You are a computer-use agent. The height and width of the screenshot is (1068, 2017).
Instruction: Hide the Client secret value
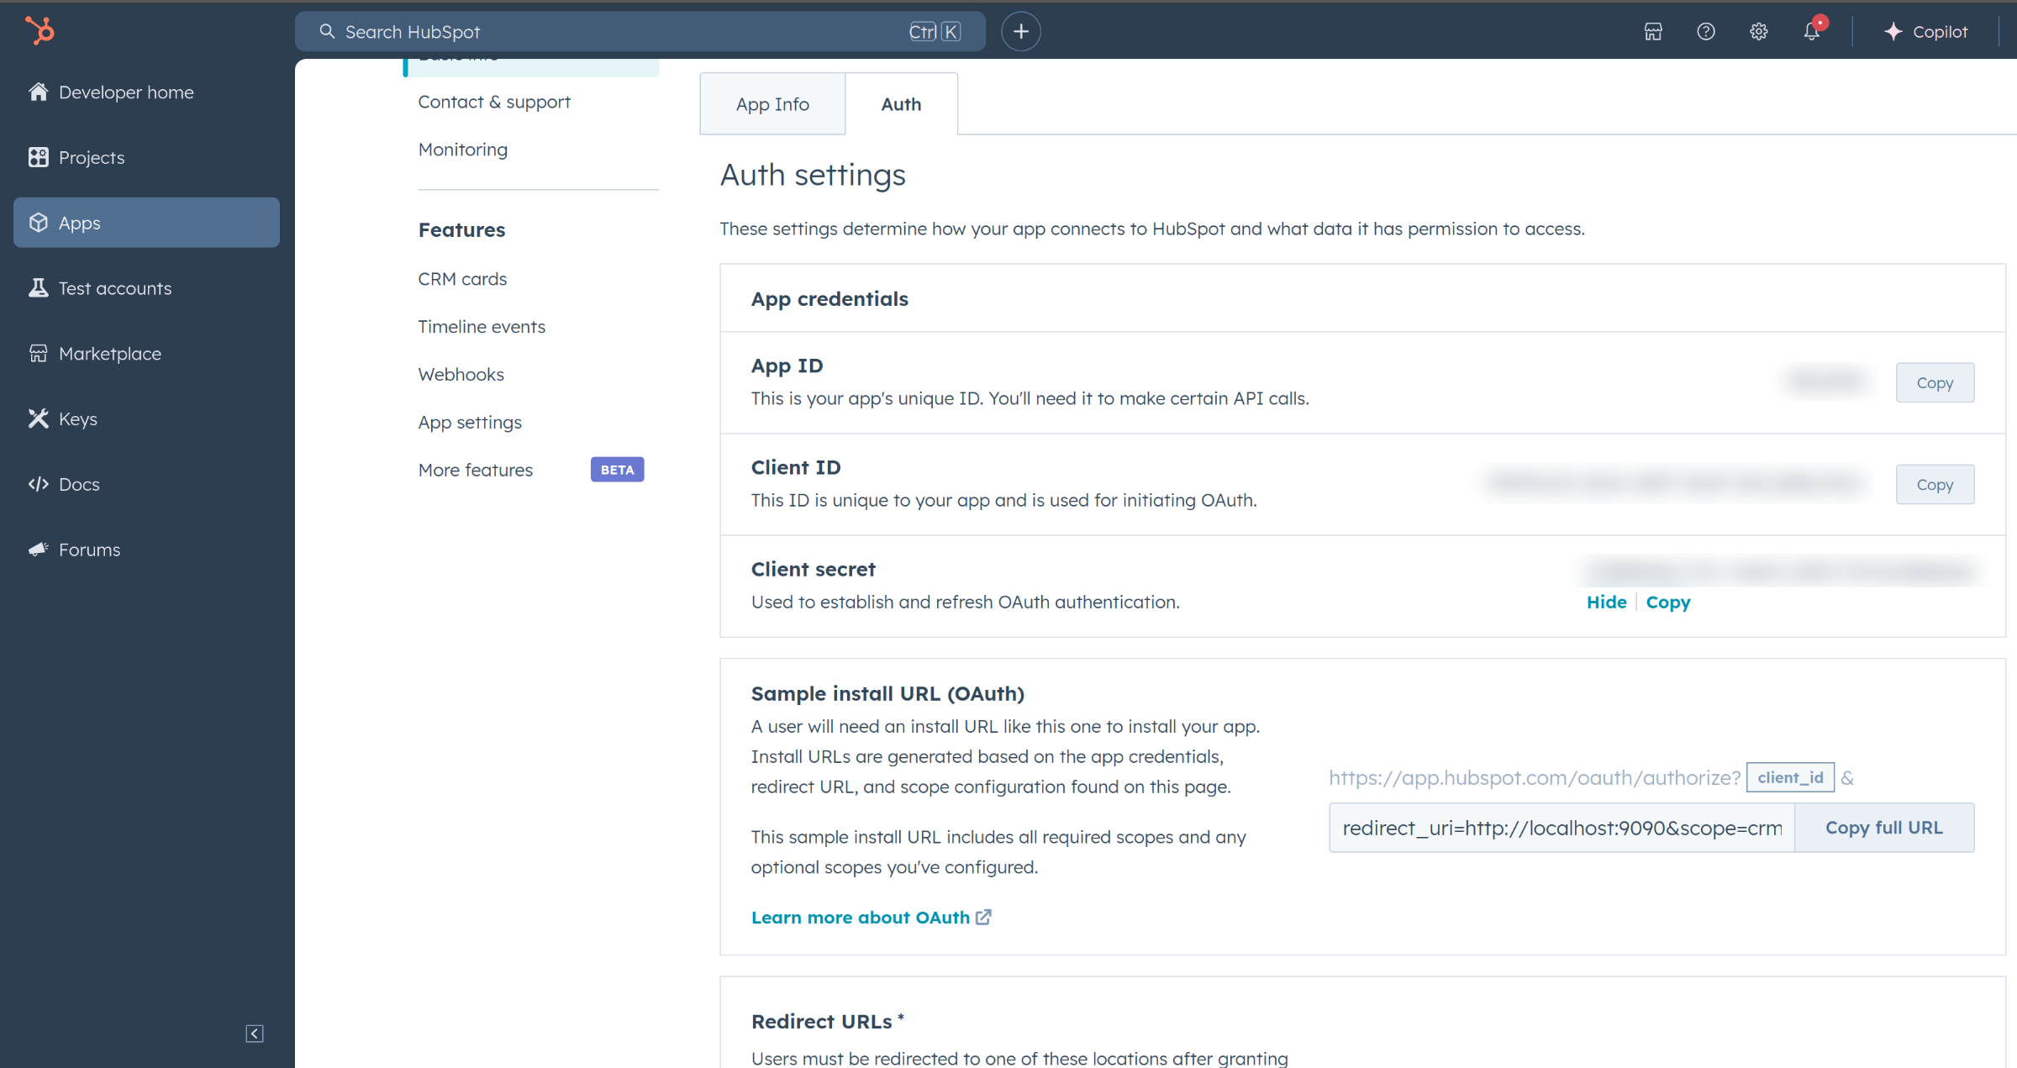pyautogui.click(x=1605, y=602)
